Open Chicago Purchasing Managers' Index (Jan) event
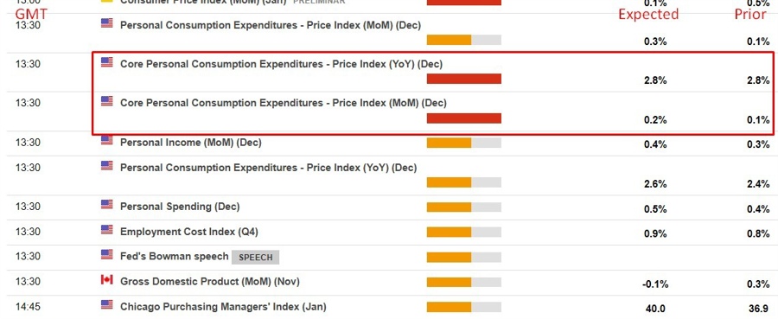The height and width of the screenshot is (319, 778). (x=223, y=307)
